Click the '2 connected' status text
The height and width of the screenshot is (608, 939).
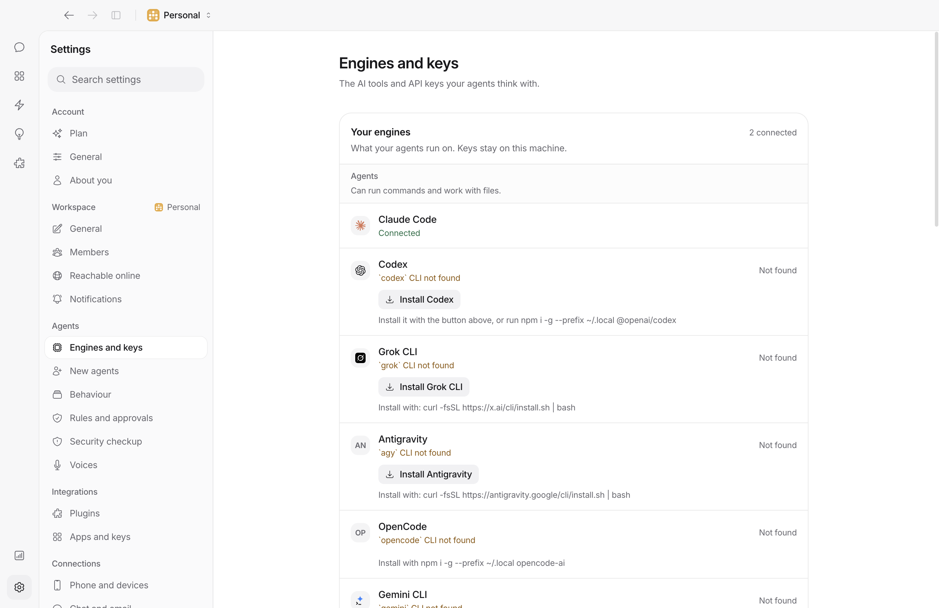[773, 133]
